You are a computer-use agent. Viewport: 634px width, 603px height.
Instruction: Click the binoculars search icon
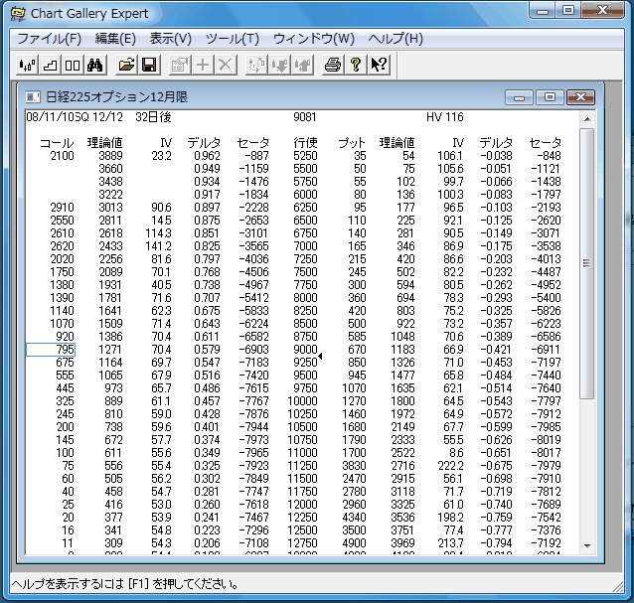click(x=95, y=65)
